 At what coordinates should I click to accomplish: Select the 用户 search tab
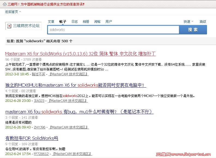coord(109,21)
